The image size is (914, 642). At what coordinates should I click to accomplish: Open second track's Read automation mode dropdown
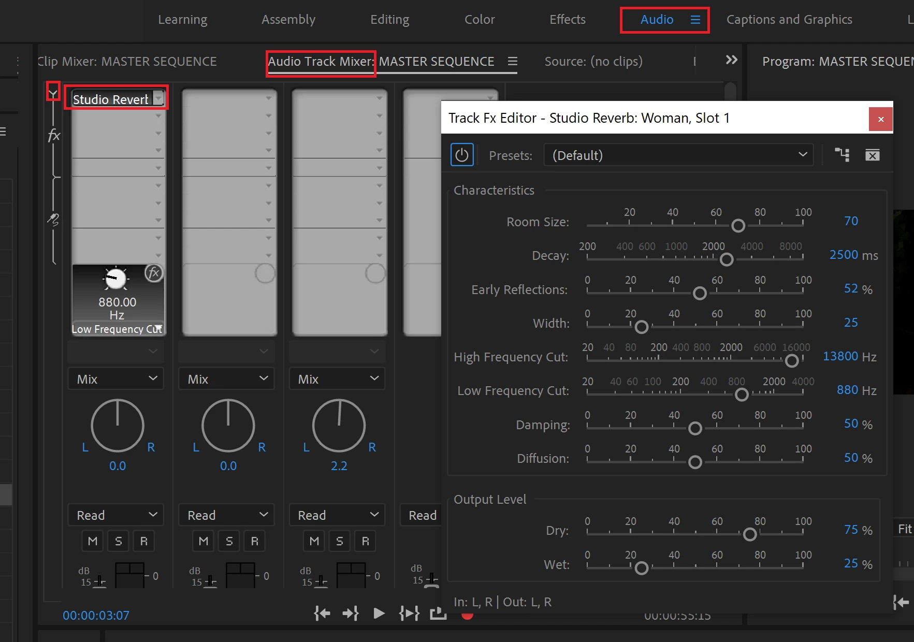pyautogui.click(x=226, y=515)
